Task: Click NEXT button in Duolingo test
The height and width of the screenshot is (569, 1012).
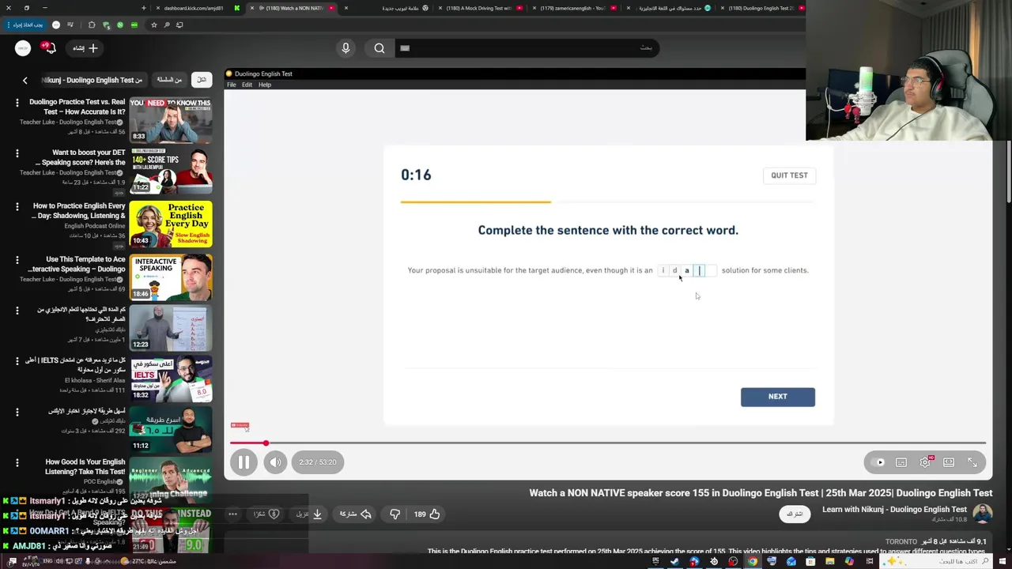Action: click(778, 397)
